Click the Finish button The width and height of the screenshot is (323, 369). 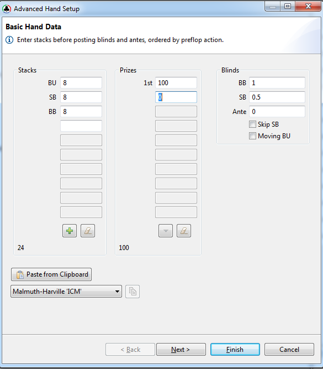[x=235, y=350]
